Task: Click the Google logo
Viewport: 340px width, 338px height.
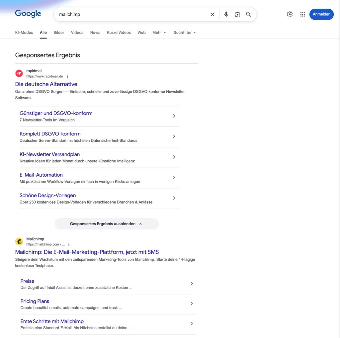Action: tap(28, 14)
